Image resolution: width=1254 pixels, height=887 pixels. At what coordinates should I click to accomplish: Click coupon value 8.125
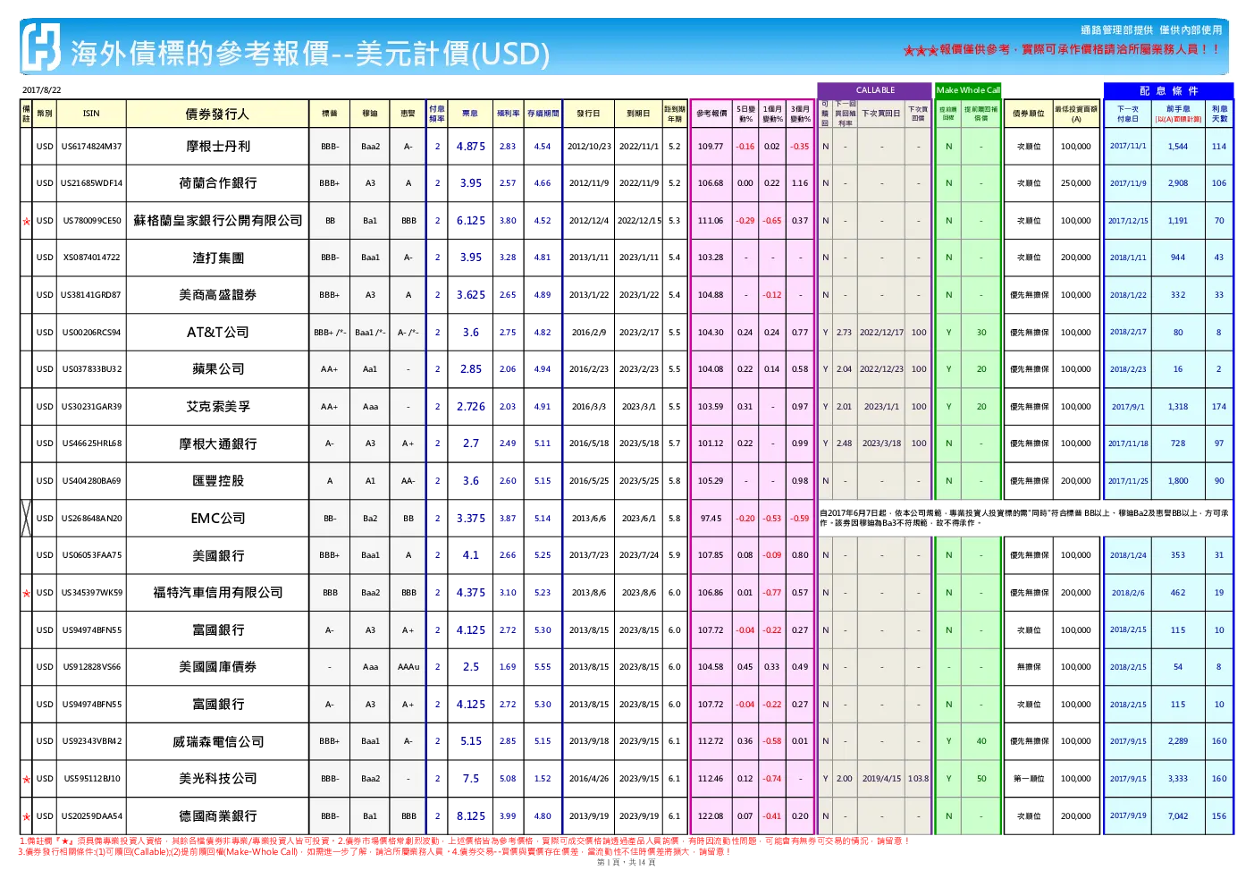point(471,816)
